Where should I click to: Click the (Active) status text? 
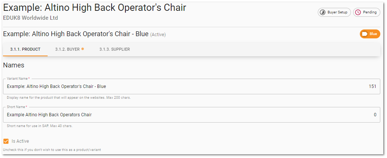point(158,35)
